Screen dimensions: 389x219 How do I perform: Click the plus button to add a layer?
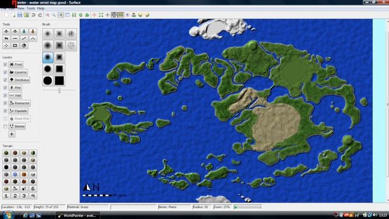pos(12,134)
